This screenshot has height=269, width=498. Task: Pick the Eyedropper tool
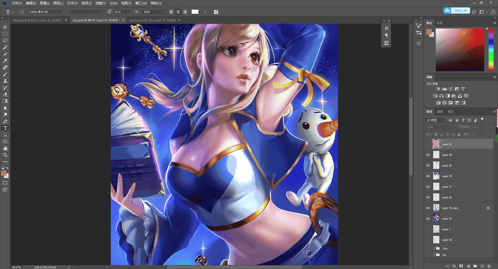(5, 61)
